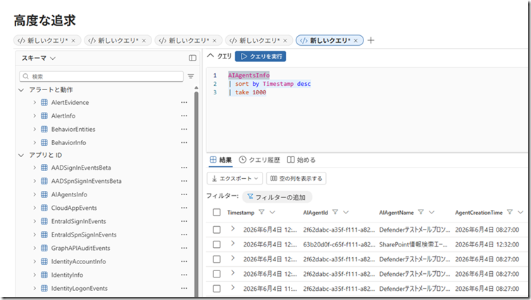Expand the AIAgentsInfo table columns

[x=35, y=194]
